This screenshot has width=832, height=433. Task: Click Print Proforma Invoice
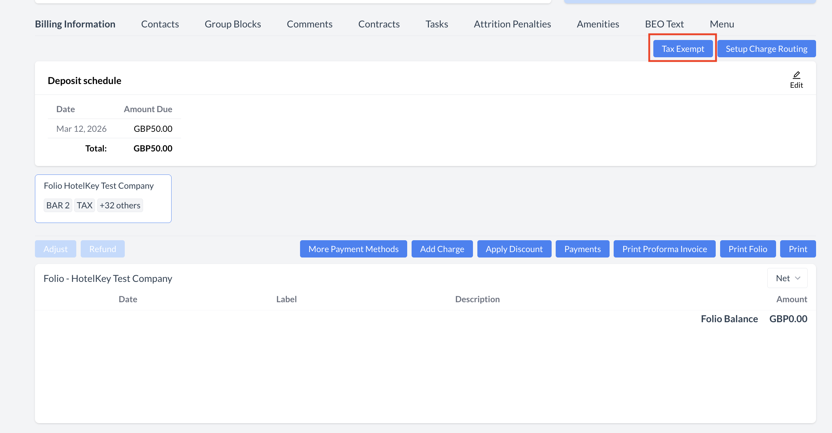point(664,249)
